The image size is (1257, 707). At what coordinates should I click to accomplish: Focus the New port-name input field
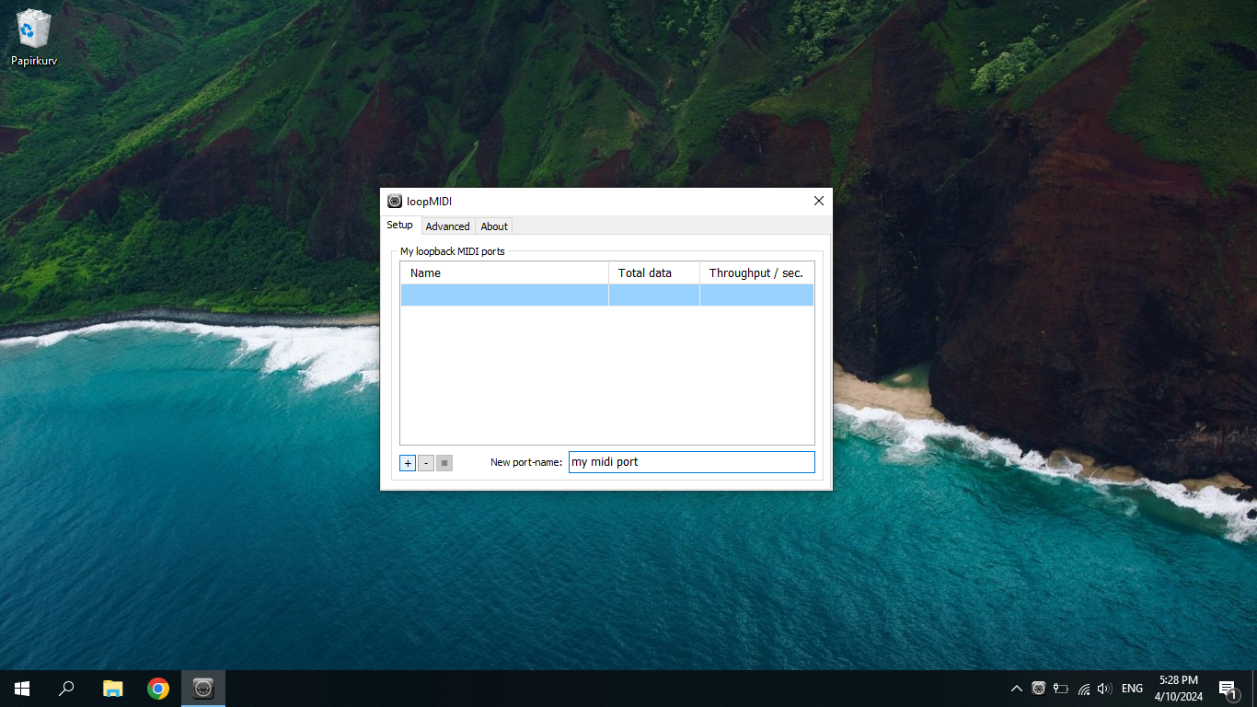coord(692,462)
